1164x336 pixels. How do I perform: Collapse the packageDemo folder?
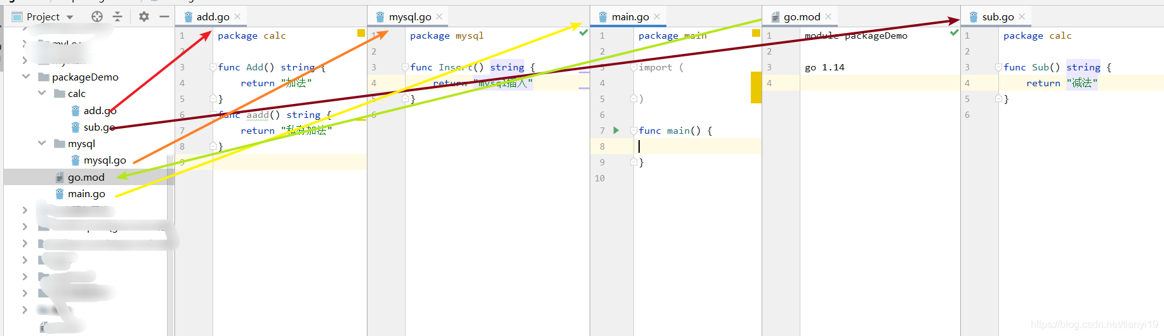26,76
